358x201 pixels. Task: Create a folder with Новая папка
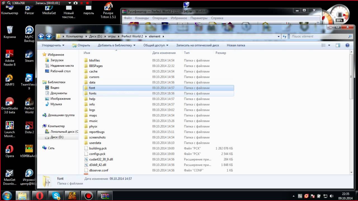click(236, 45)
